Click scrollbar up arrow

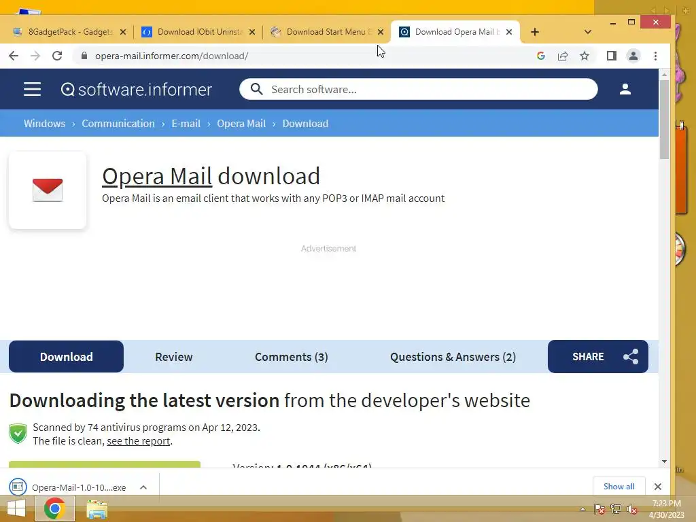pyautogui.click(x=664, y=75)
